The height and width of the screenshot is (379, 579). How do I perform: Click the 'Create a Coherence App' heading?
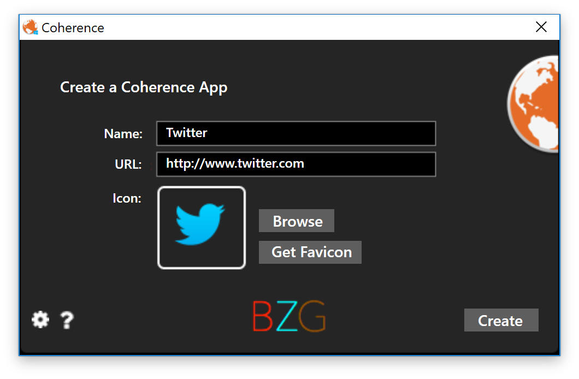coord(144,88)
